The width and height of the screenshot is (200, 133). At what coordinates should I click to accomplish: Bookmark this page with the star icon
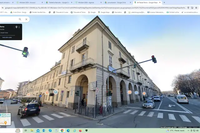point(196,8)
